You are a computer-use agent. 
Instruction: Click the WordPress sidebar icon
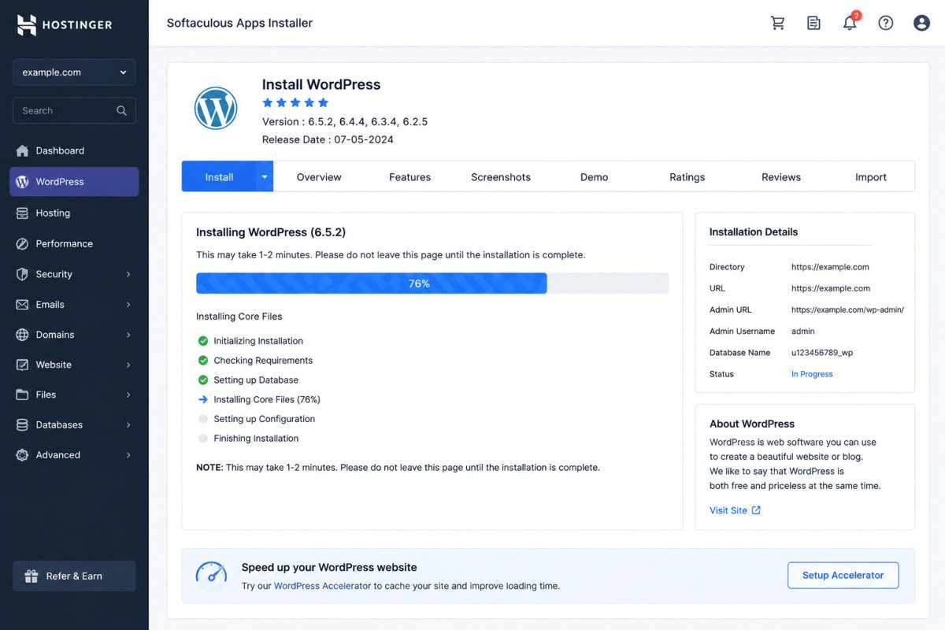(x=22, y=182)
